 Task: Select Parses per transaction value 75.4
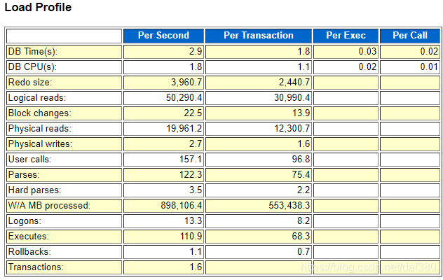pyautogui.click(x=301, y=175)
